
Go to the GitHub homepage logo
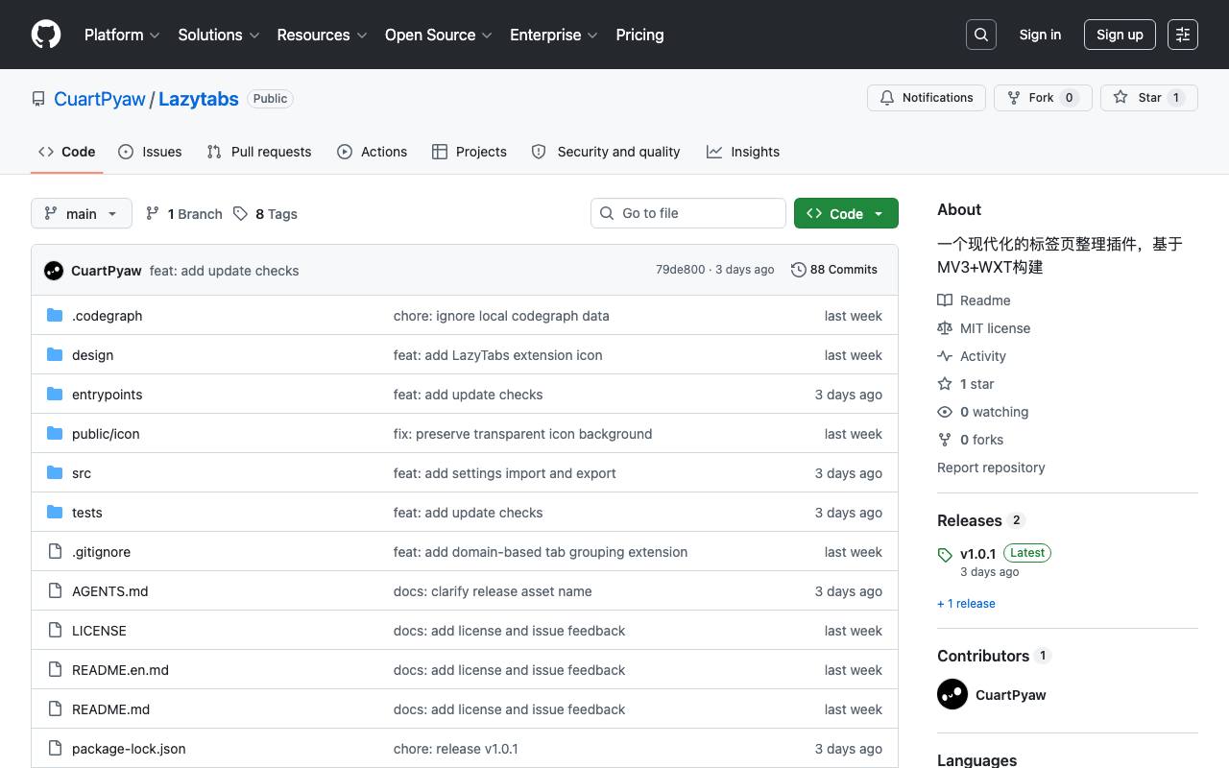pos(46,35)
